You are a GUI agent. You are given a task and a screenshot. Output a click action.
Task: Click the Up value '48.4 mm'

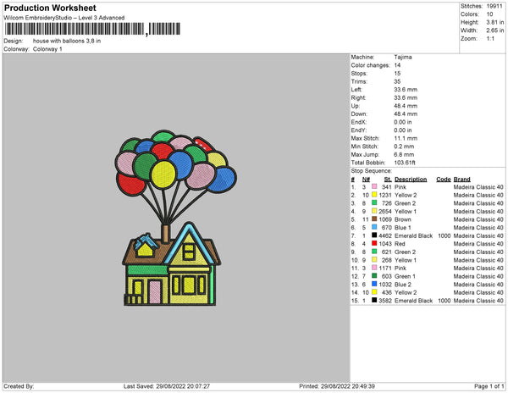tap(406, 106)
